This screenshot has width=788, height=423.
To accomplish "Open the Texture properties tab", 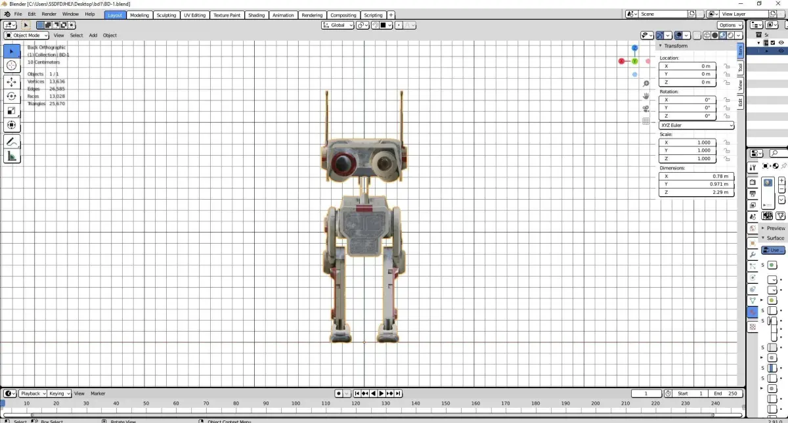I will (753, 326).
